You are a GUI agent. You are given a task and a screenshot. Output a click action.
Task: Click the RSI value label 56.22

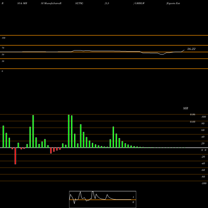coord(191,49)
